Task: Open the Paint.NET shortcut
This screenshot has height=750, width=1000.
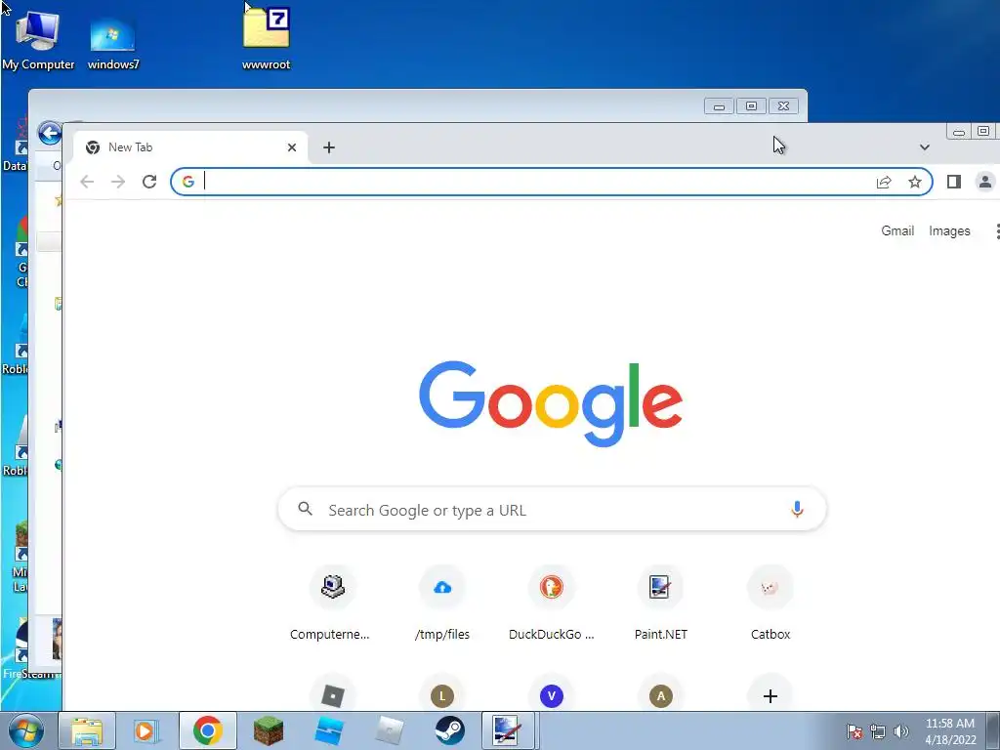Action: click(x=661, y=603)
